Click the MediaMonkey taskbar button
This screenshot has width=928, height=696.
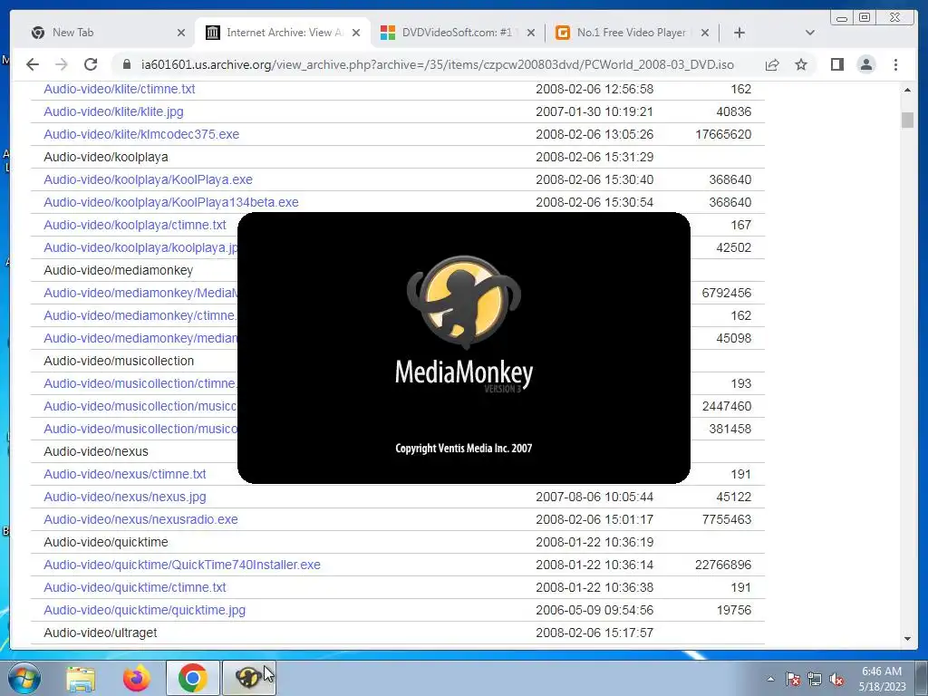click(x=248, y=678)
